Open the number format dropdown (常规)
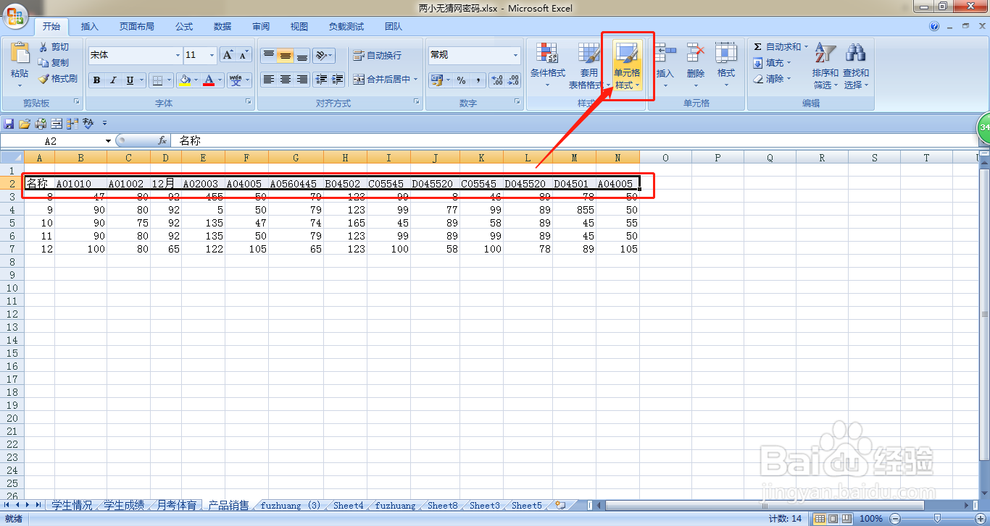Viewport: 990px width, 526px height. [516, 55]
